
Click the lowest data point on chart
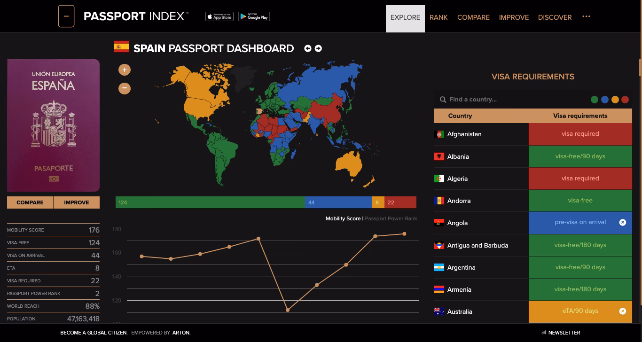[288, 310]
